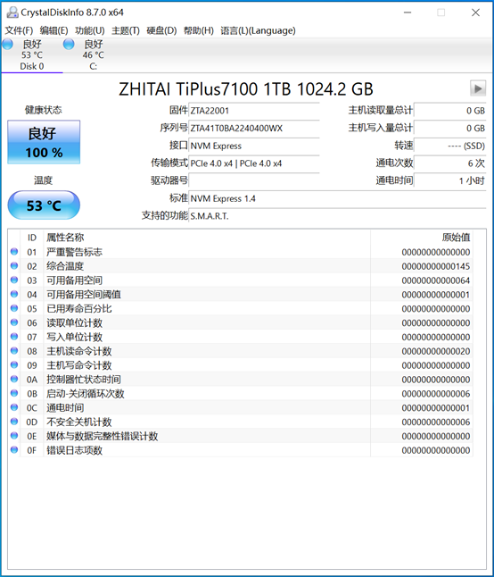Open the 文件(F) menu
The width and height of the screenshot is (494, 577).
[19, 30]
